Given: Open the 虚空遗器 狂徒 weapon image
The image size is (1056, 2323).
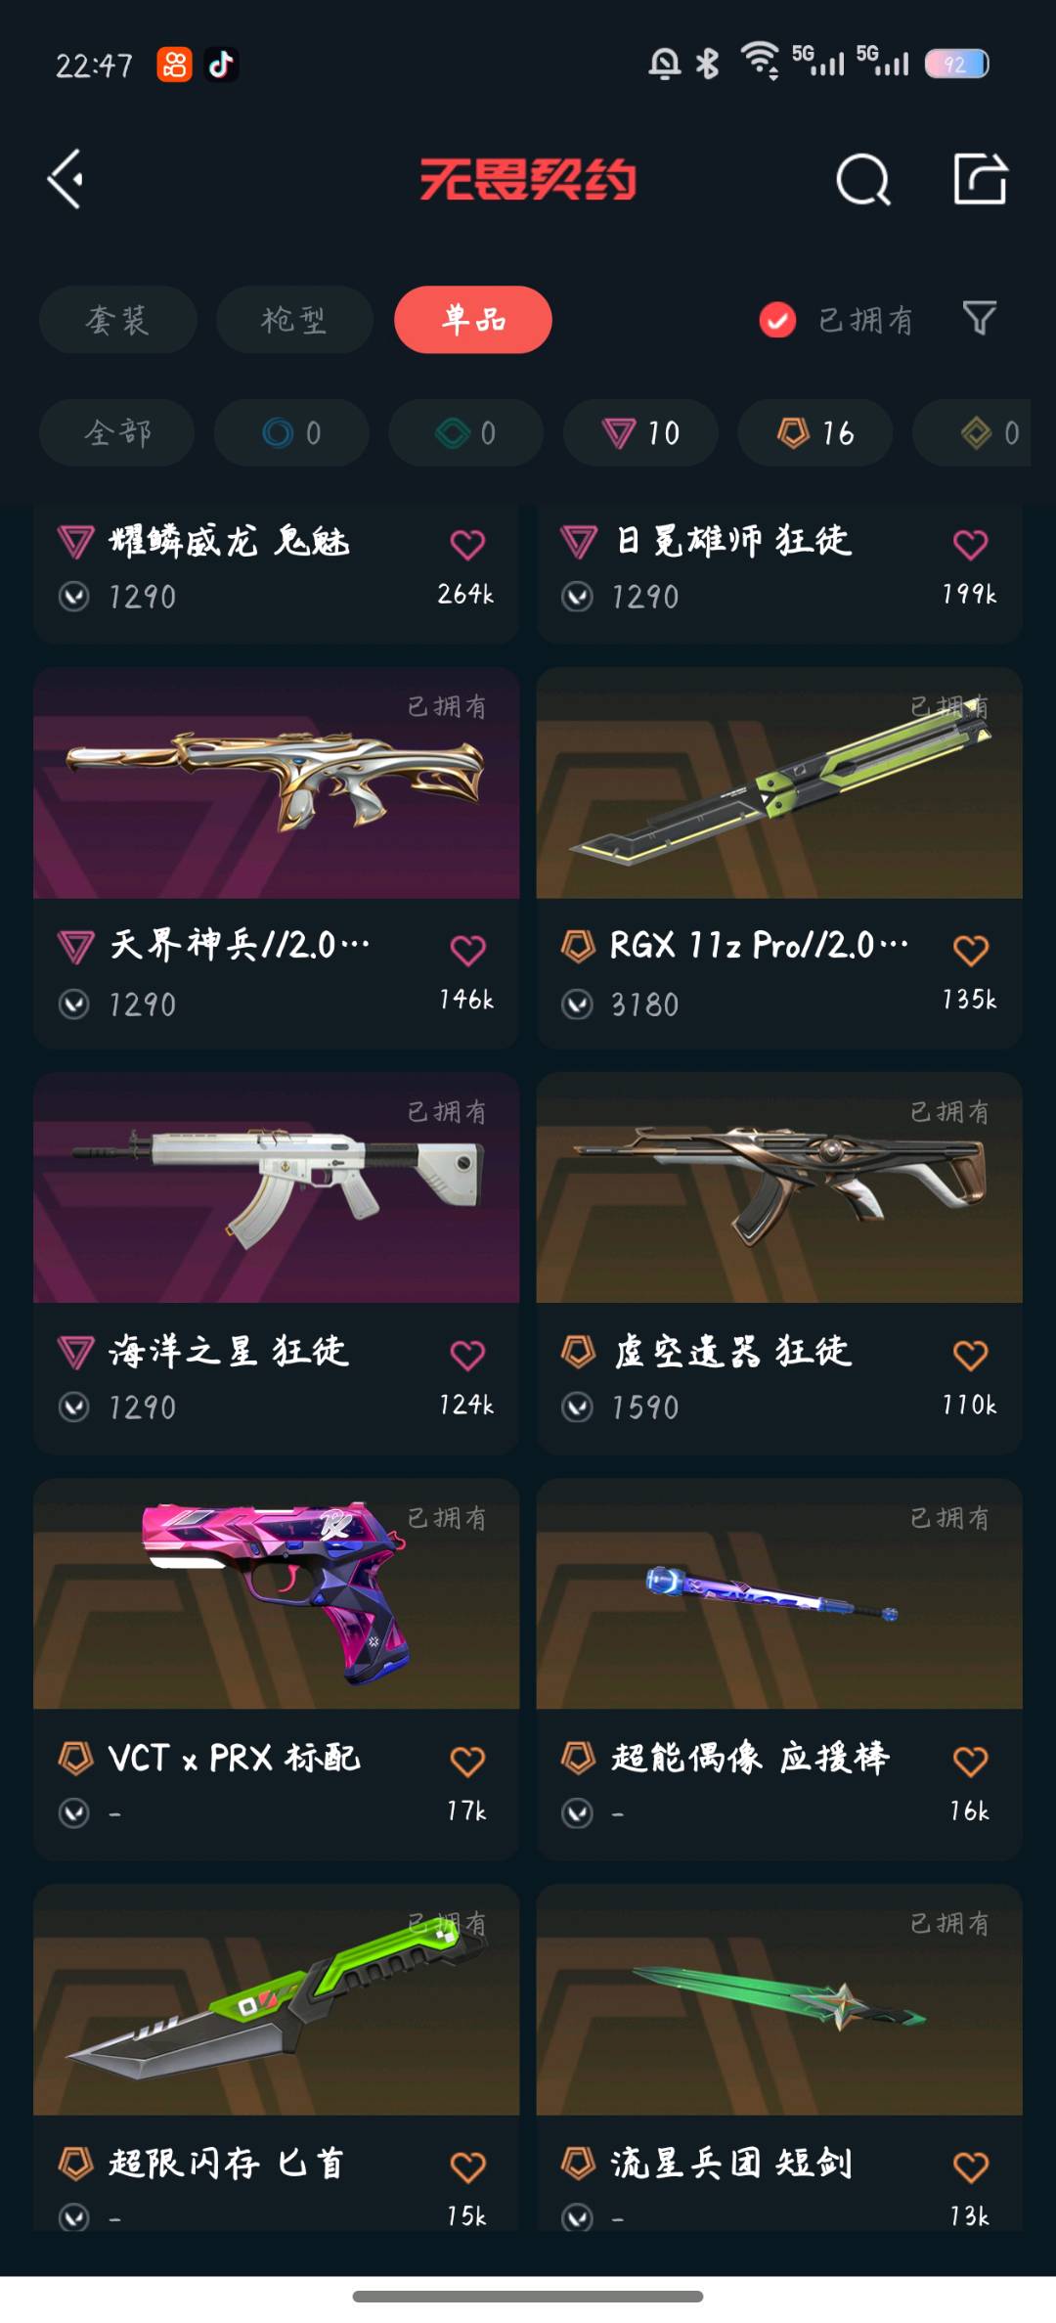Looking at the screenshot, I should point(779,1187).
